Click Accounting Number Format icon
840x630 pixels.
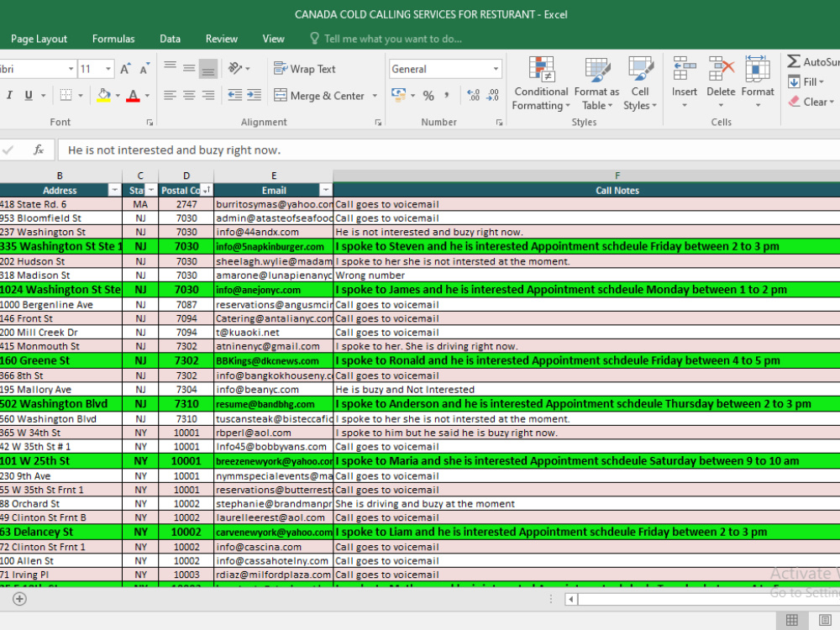pyautogui.click(x=398, y=96)
